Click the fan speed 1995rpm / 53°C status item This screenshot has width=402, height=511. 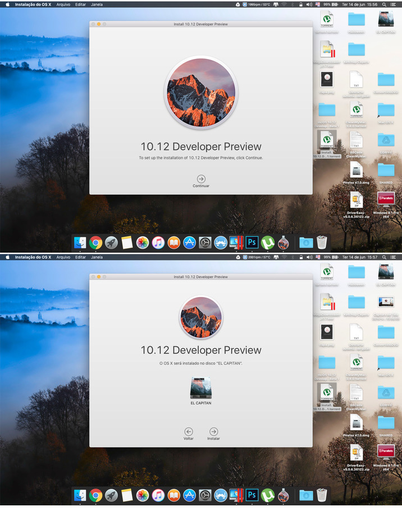coord(256,4)
